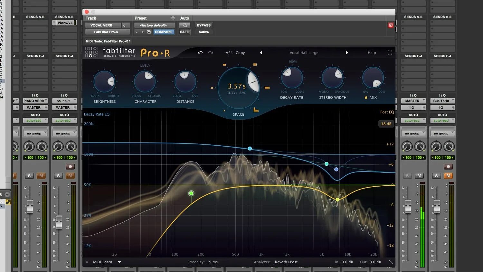Open no group selector on Bus 17-18 strip

click(x=442, y=133)
